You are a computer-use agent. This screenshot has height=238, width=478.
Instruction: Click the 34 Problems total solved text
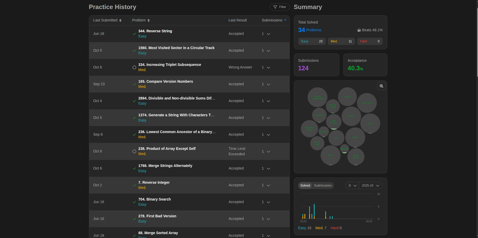point(310,30)
